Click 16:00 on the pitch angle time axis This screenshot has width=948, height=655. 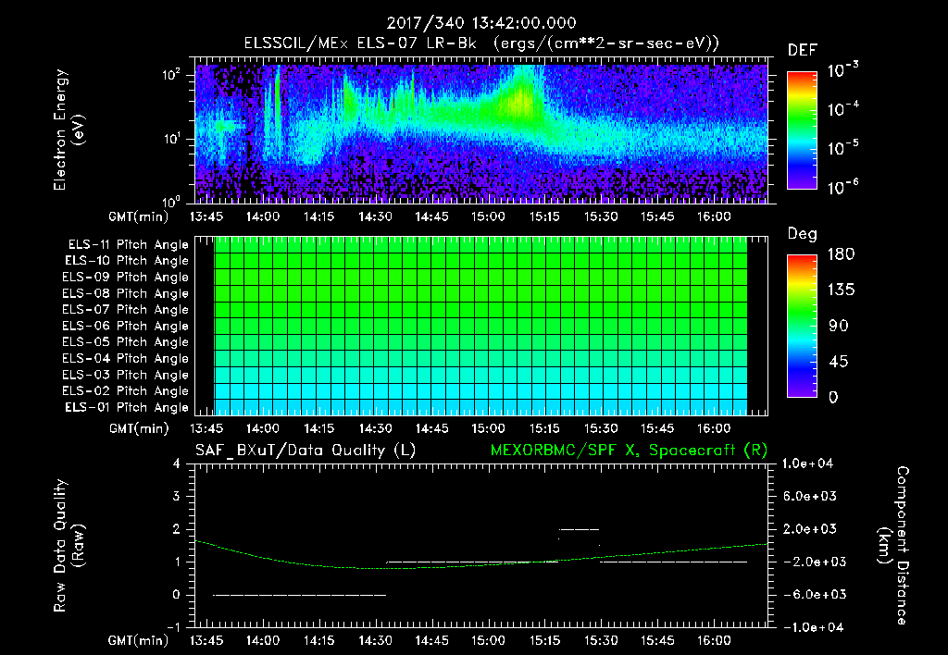[714, 428]
